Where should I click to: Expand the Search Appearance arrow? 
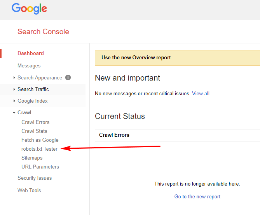(14, 77)
